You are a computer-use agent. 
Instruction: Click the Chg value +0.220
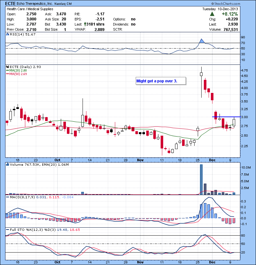(232, 19)
